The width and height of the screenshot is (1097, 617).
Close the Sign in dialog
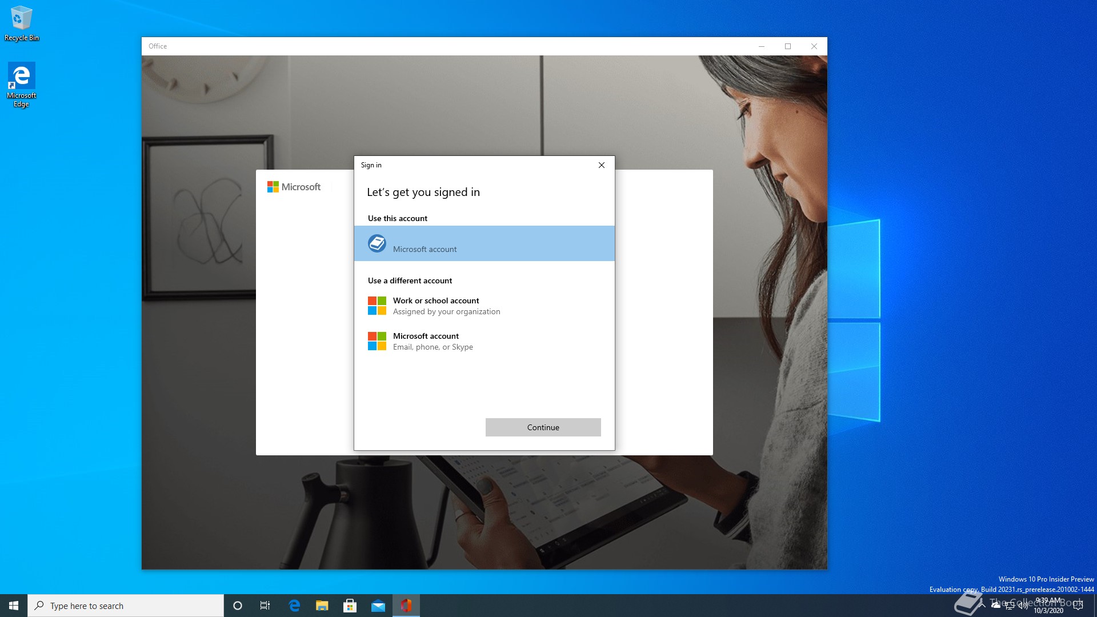pyautogui.click(x=601, y=165)
